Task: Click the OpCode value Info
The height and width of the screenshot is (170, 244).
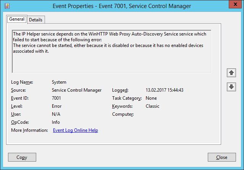Action: point(56,122)
